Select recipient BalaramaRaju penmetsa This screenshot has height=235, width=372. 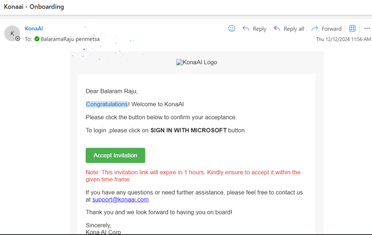[x=70, y=39]
